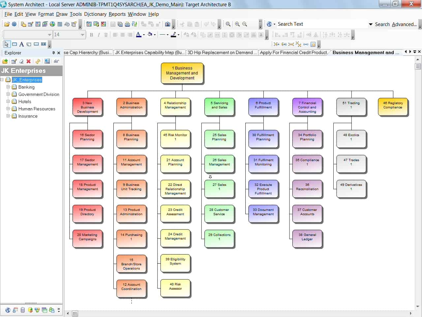Pick the text 'A' drawing tool
Image resolution: width=422 pixels, height=317 pixels.
point(21,44)
